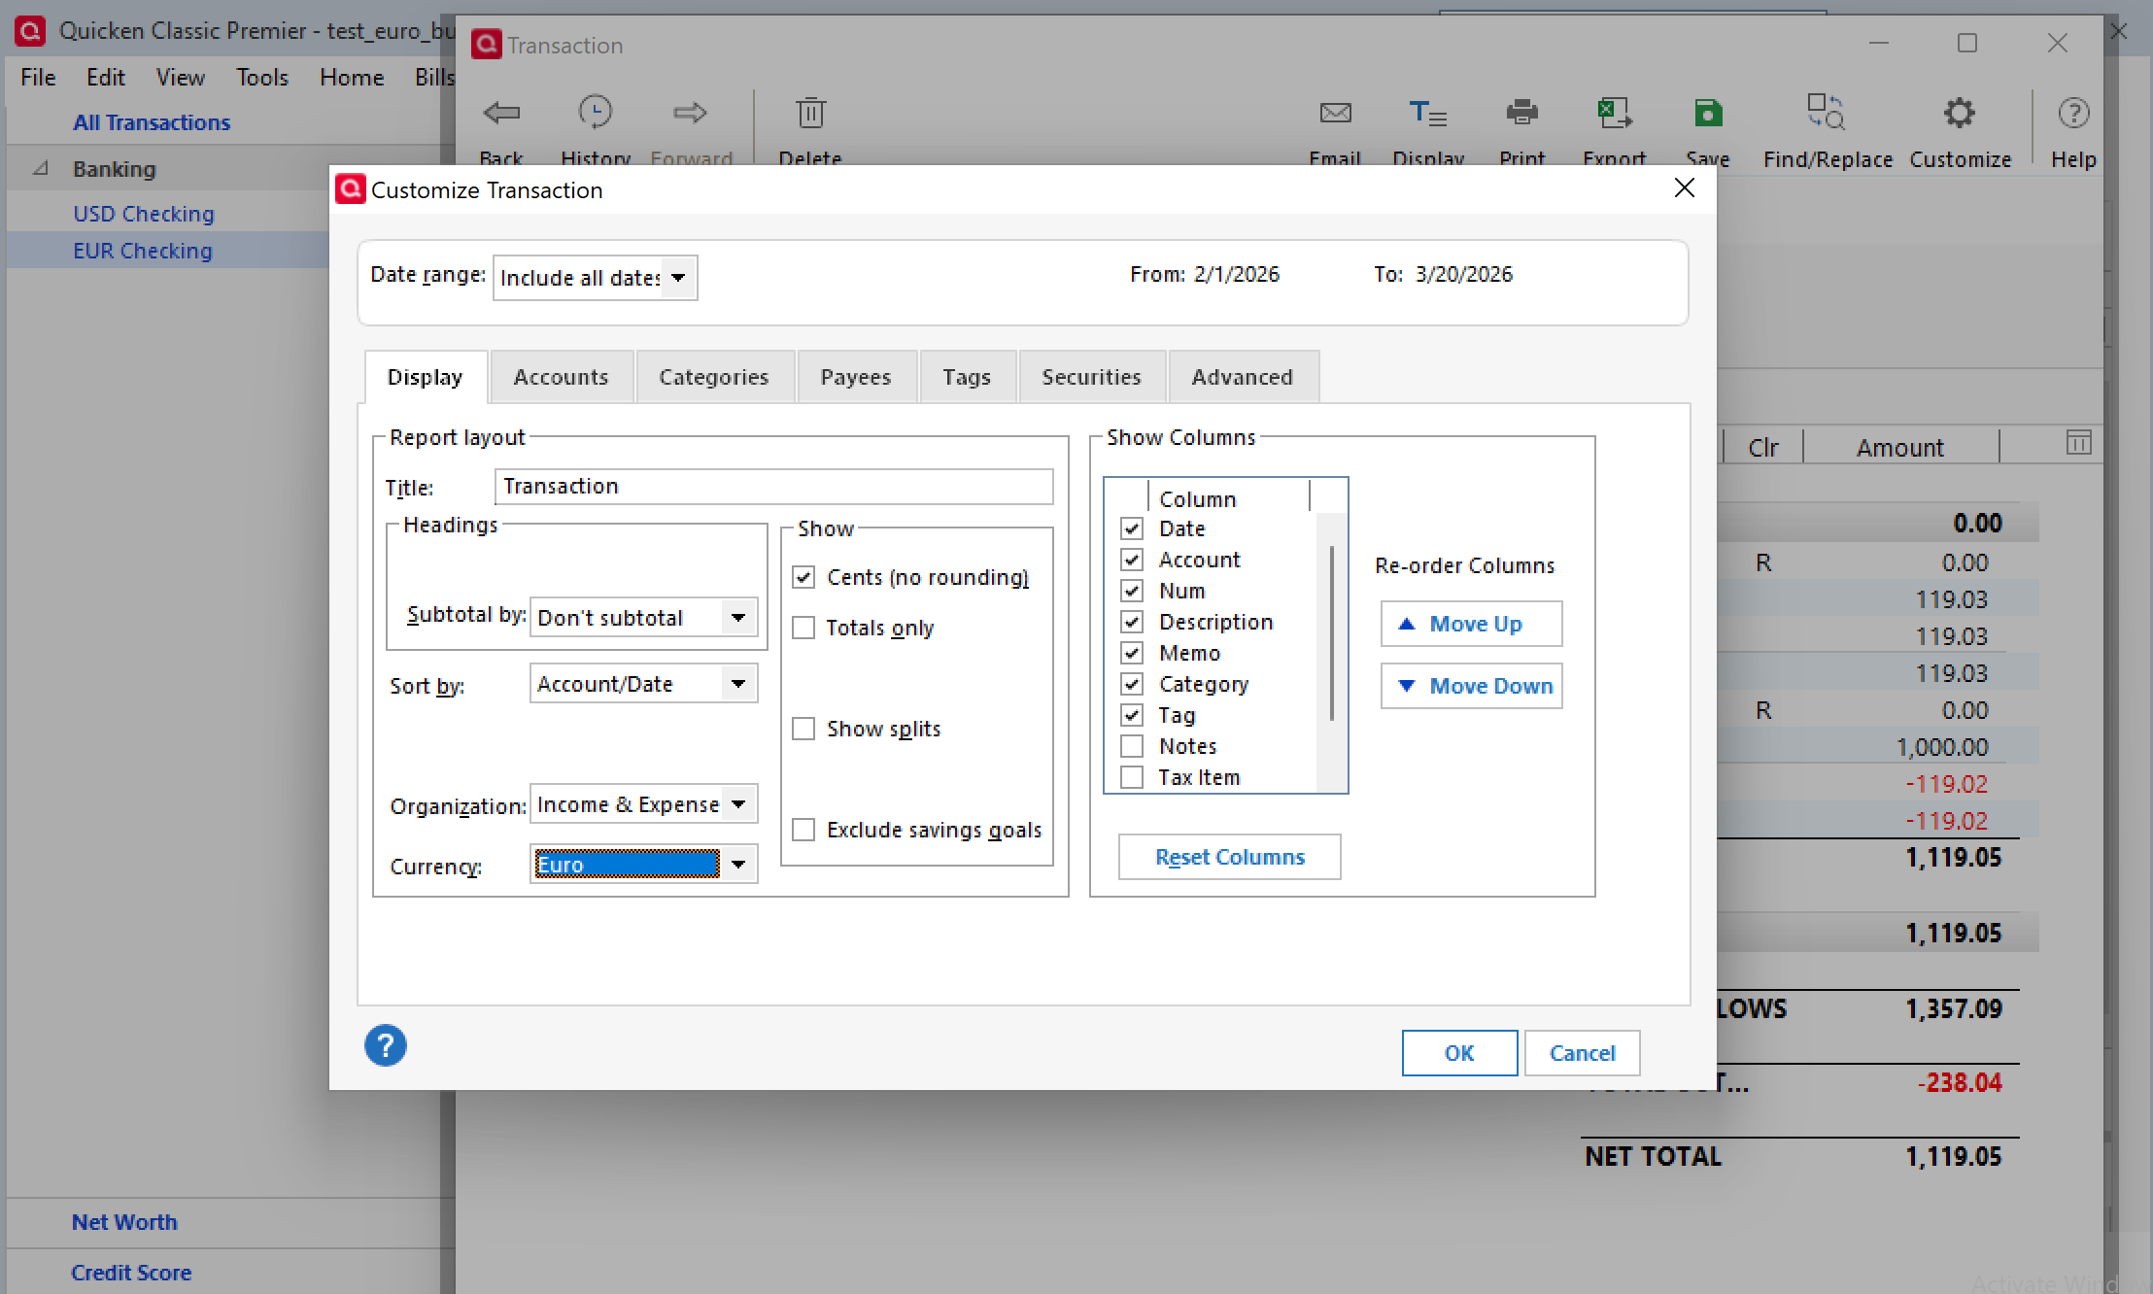Click the Back navigation arrow icon
This screenshot has width=2153, height=1294.
pos(501,113)
